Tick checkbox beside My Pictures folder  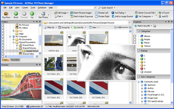click(3, 25)
